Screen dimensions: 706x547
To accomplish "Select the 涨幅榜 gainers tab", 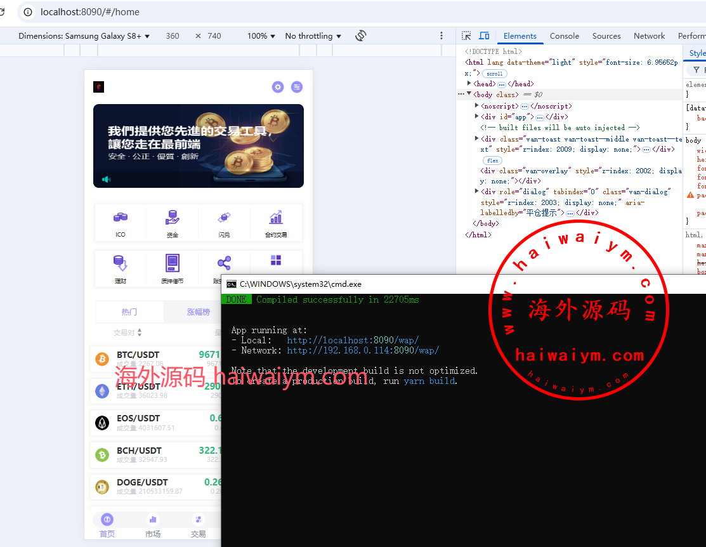I will (198, 312).
